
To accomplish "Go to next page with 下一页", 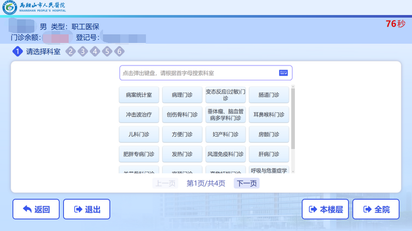I will (x=246, y=183).
